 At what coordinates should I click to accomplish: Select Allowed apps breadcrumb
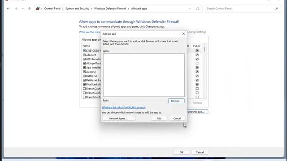click(139, 8)
